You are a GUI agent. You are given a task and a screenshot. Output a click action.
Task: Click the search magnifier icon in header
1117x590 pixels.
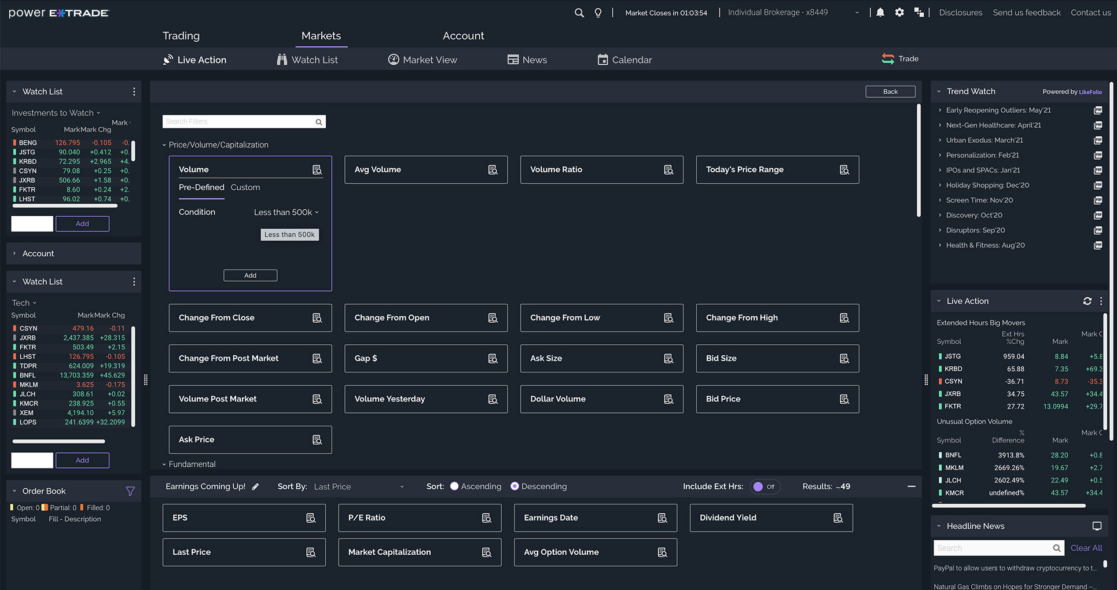[579, 13]
